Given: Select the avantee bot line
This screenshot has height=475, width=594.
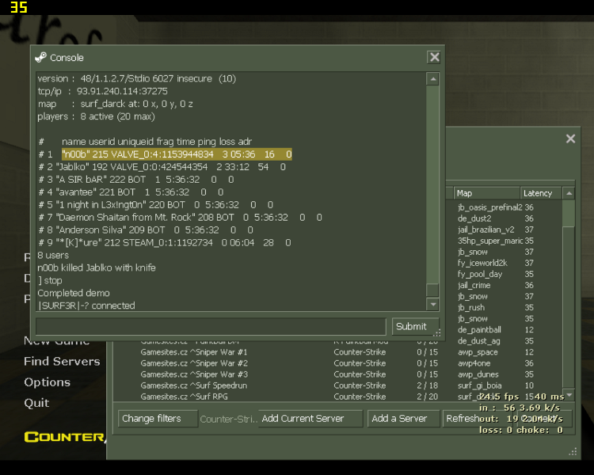Looking at the screenshot, I should click(131, 192).
